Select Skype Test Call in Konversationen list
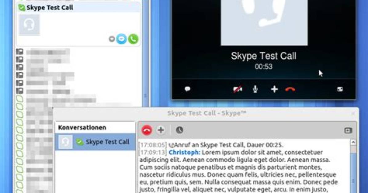 pyautogui.click(x=95, y=142)
